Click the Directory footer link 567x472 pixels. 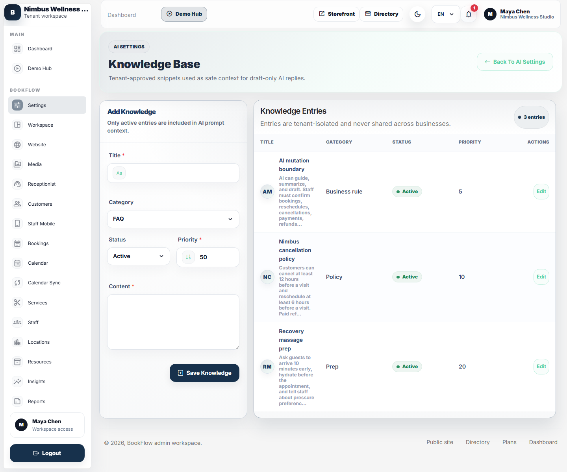[x=478, y=442]
